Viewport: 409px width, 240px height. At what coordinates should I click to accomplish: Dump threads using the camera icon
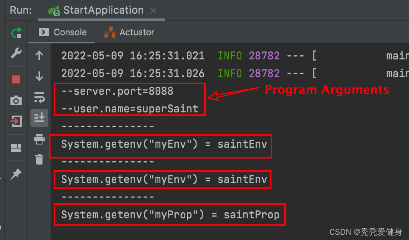(16, 100)
